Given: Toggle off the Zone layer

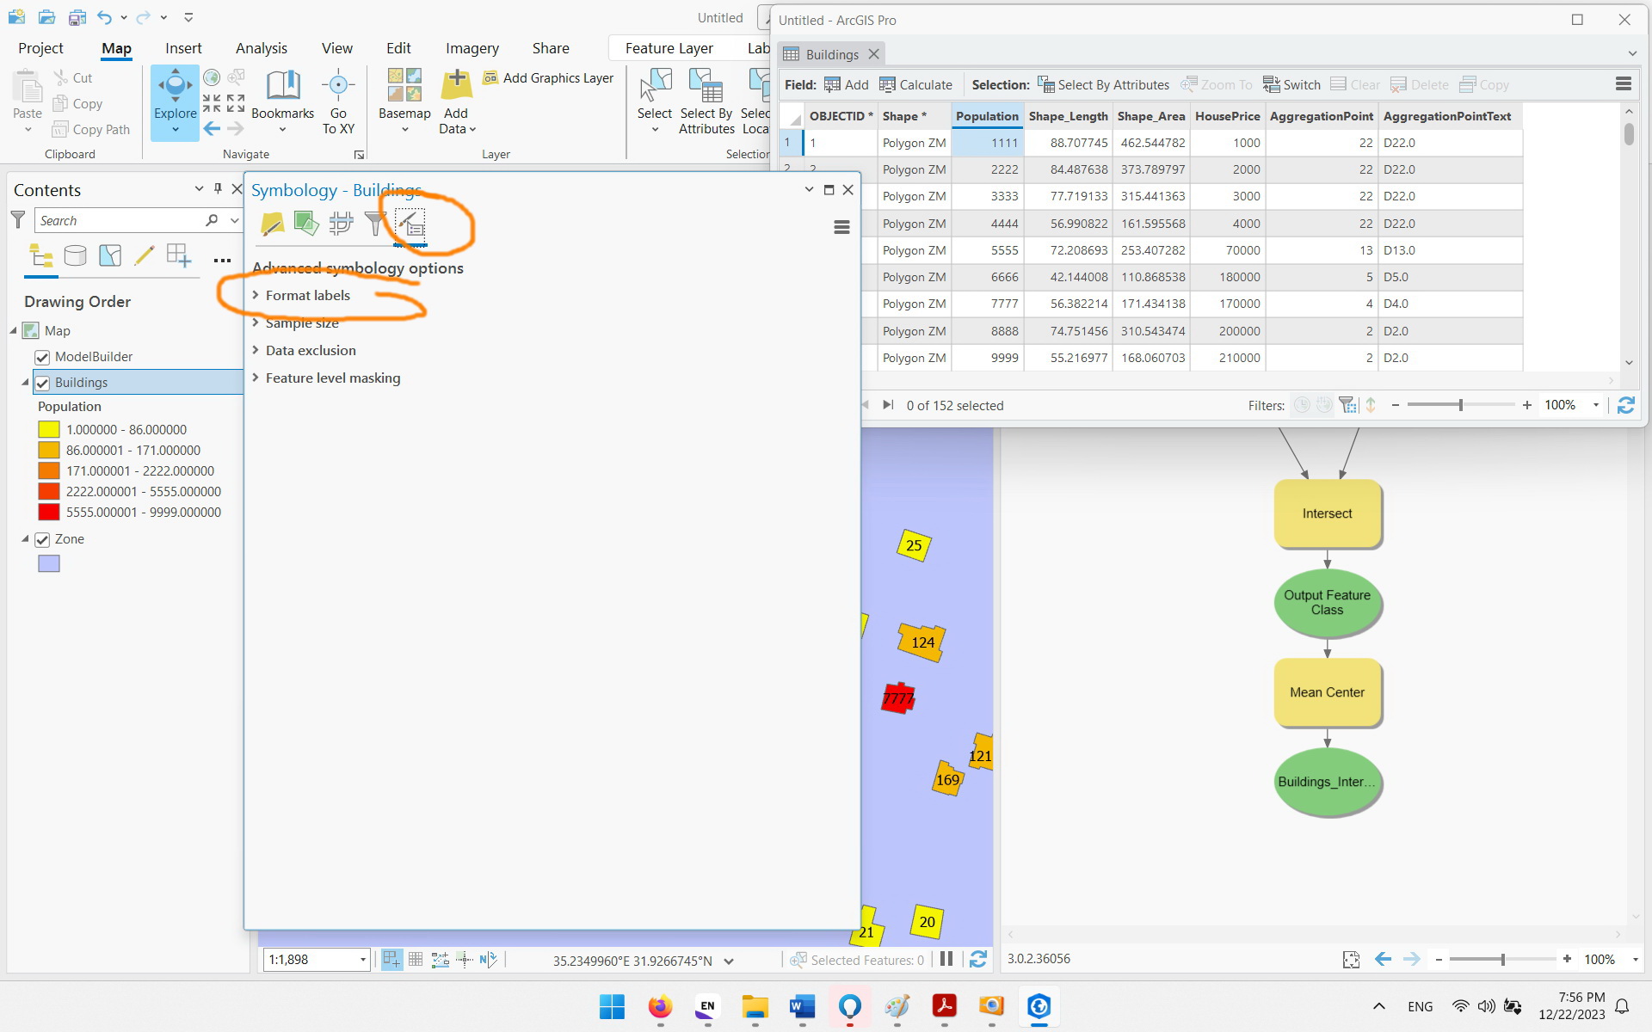Looking at the screenshot, I should 42,540.
